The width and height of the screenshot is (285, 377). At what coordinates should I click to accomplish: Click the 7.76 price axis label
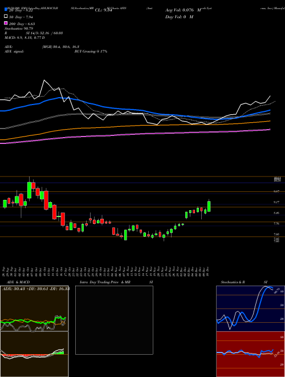276,223
